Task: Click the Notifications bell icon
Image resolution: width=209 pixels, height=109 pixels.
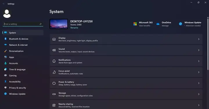Action: 54,61
